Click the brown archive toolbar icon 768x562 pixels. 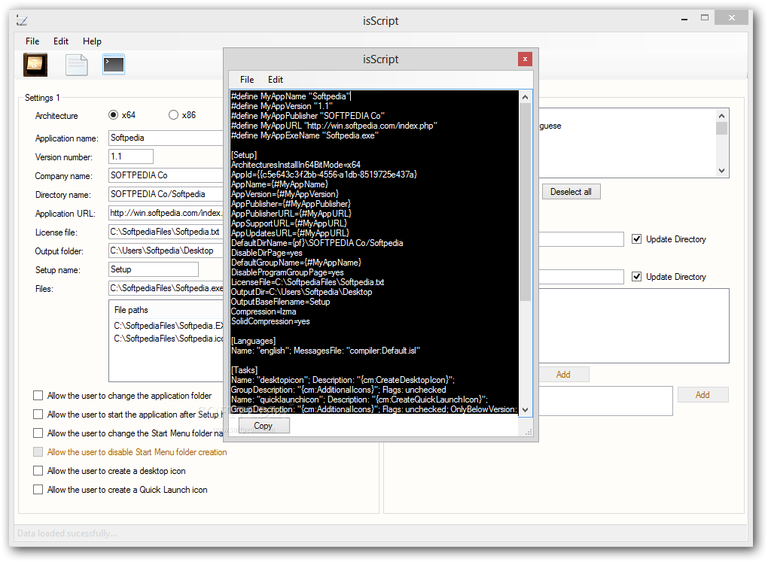pos(35,65)
